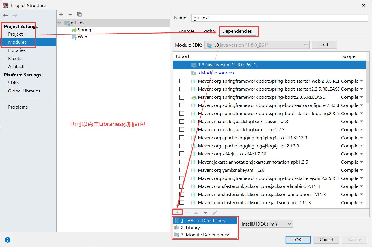The image size is (372, 247).
Task: Choose JARs or Directories... menu entry
Action: tap(205, 221)
